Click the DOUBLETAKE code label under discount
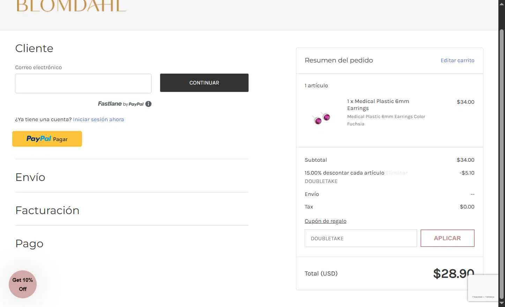Viewport: 505px width, 307px height. (321, 181)
